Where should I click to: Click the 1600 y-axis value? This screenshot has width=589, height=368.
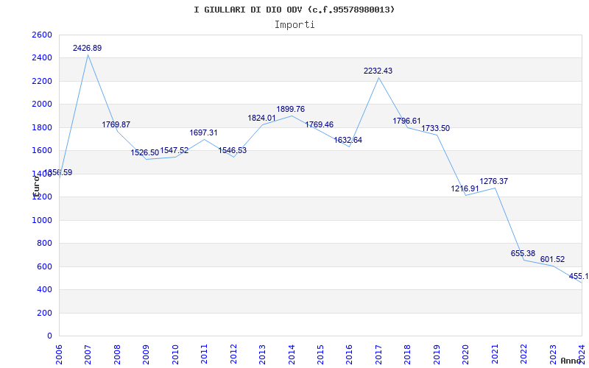pyautogui.click(x=42, y=151)
